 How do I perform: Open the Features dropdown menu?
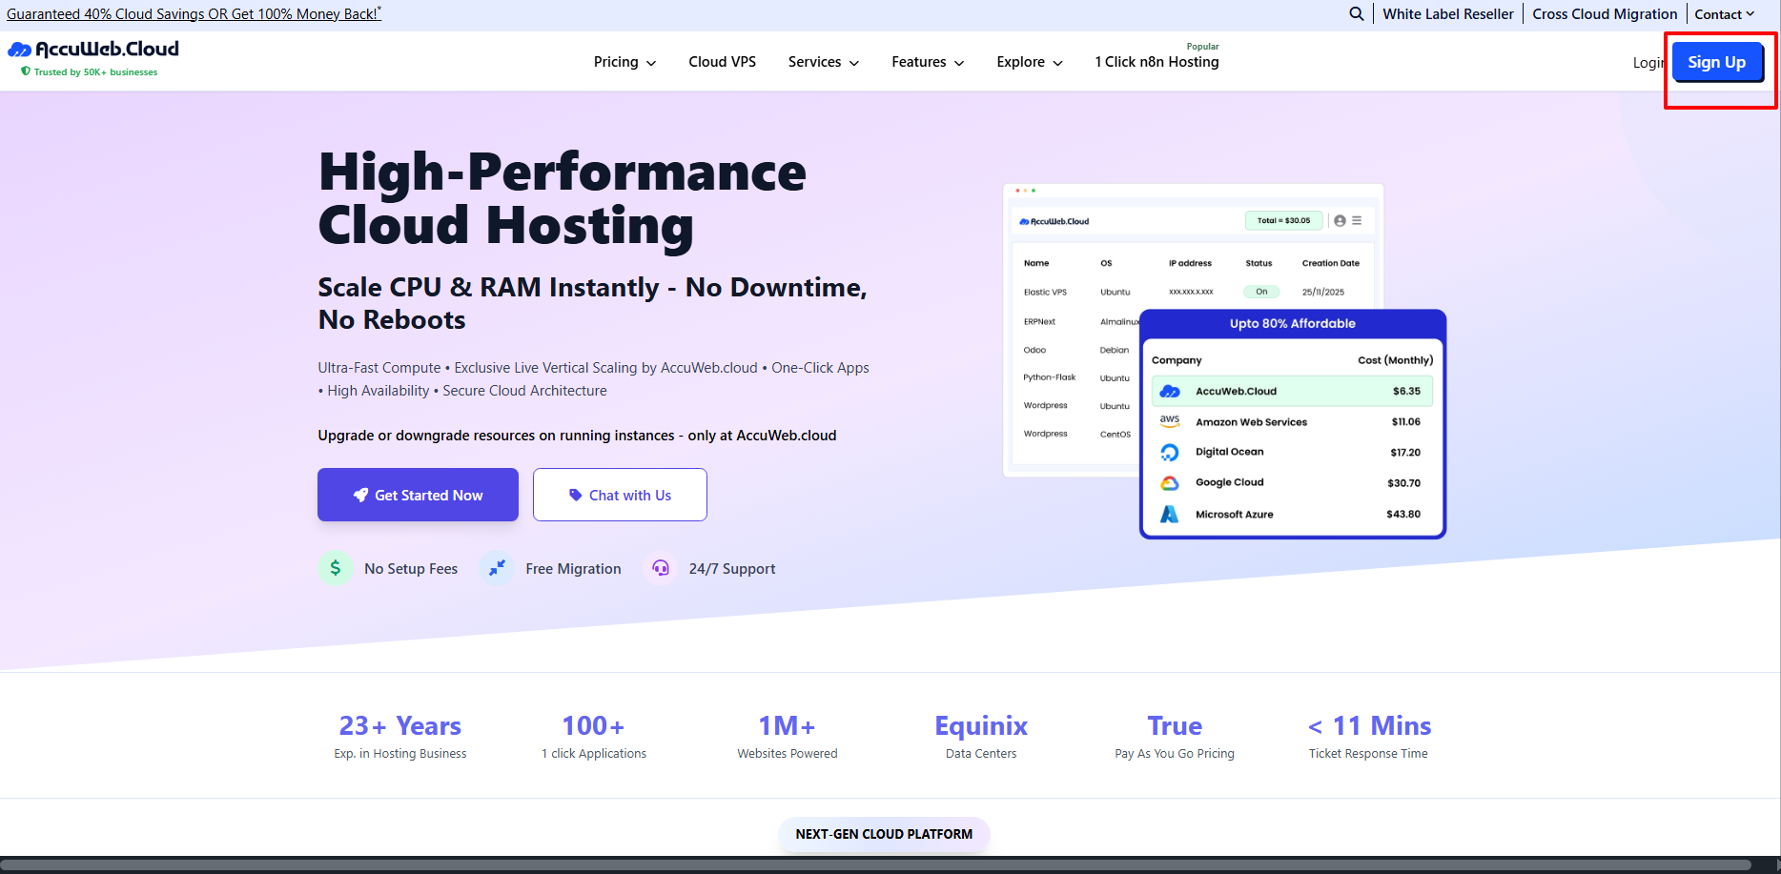click(x=928, y=62)
